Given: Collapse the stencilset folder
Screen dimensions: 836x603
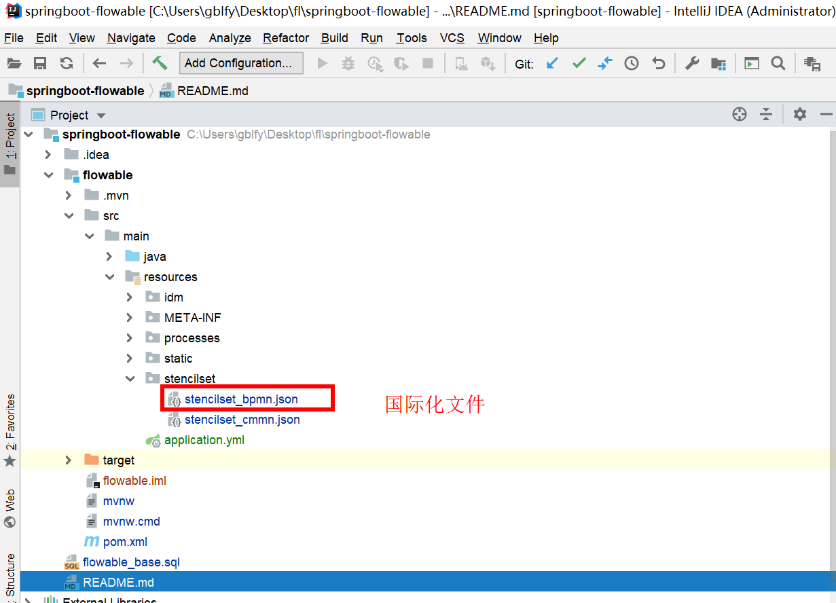Looking at the screenshot, I should pyautogui.click(x=130, y=379).
